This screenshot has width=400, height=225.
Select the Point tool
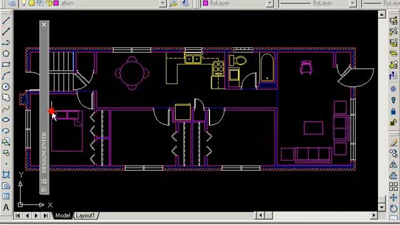[x=6, y=164]
